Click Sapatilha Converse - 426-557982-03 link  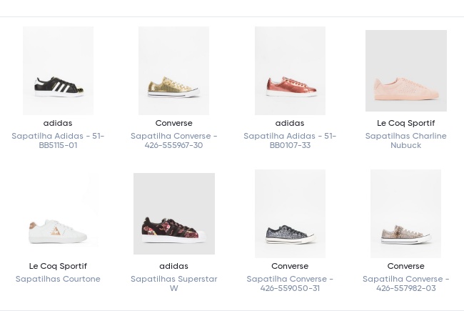[406, 283]
